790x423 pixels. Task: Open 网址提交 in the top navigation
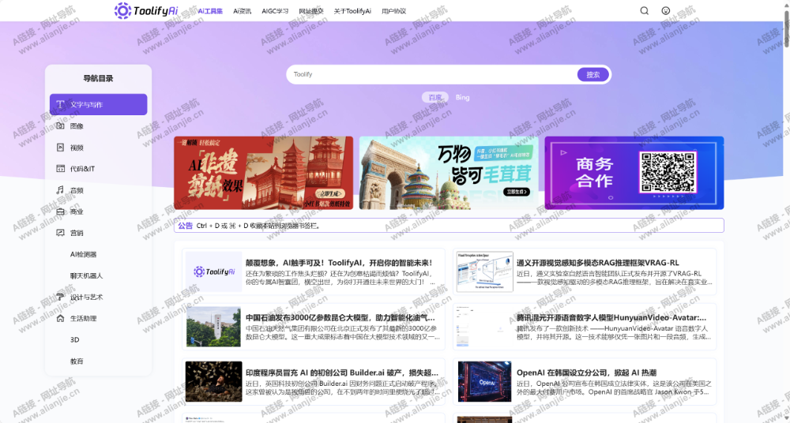[x=311, y=11]
